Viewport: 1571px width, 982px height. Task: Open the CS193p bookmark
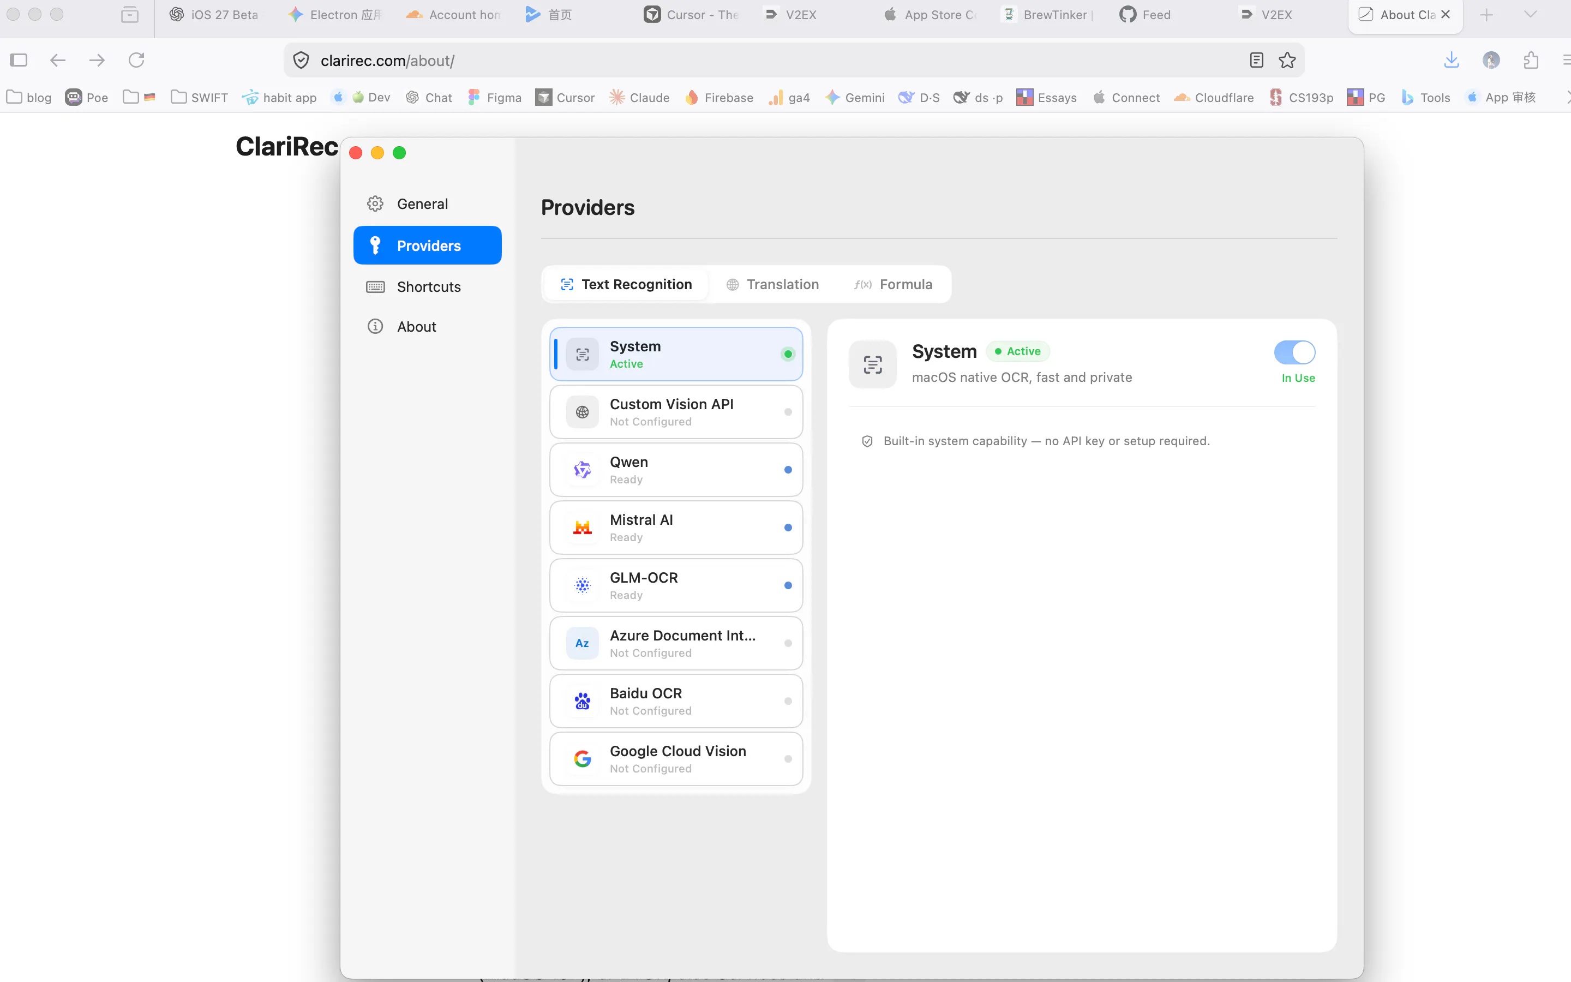click(x=1301, y=98)
